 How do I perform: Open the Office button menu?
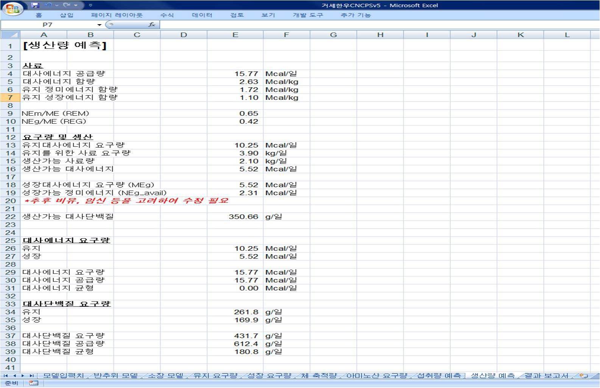pos(12,8)
